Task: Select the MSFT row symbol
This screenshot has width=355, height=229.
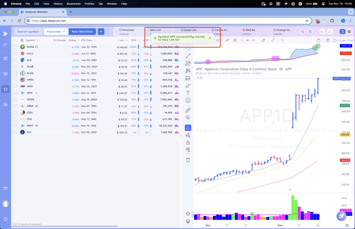Action: pyautogui.click(x=30, y=126)
